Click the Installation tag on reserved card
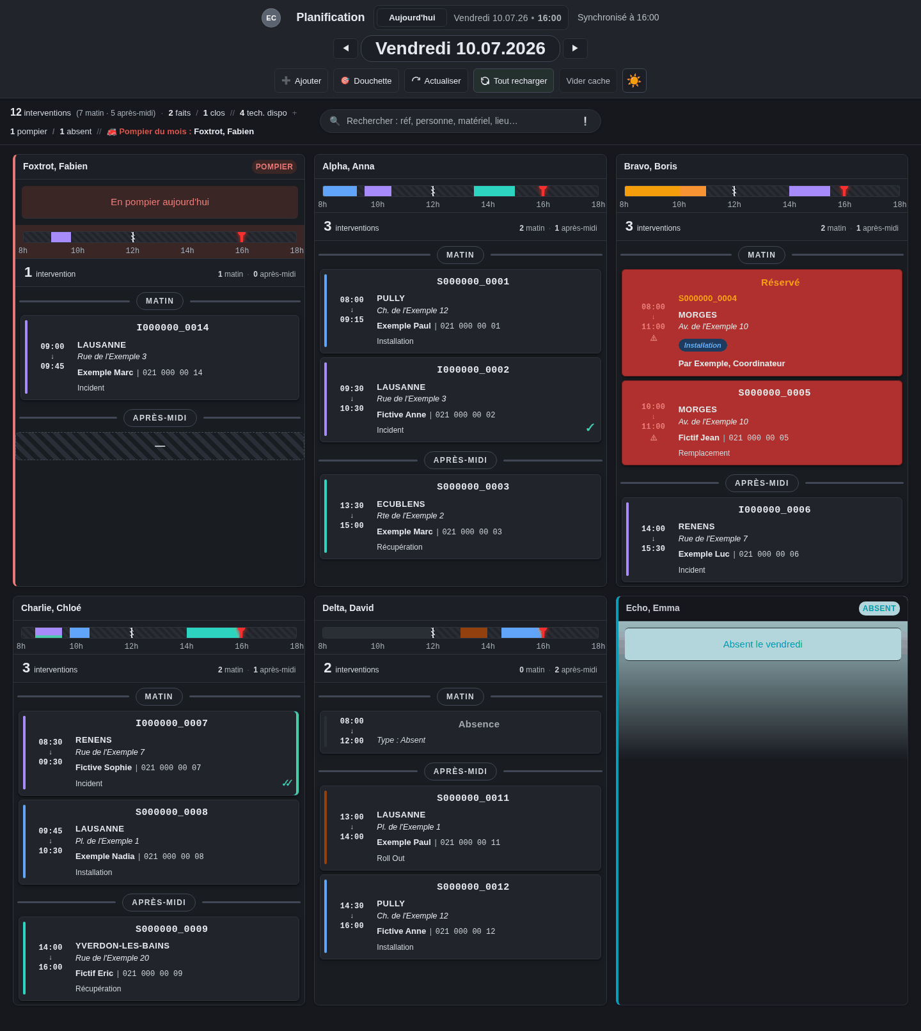Screen dimensions: 921x1031 pyautogui.click(x=702, y=345)
